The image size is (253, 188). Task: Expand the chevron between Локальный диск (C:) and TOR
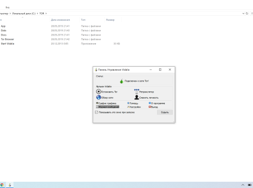pyautogui.click(x=38, y=14)
